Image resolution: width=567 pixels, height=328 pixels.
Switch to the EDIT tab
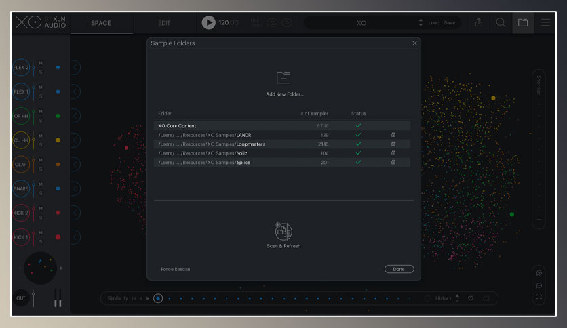pyautogui.click(x=164, y=23)
